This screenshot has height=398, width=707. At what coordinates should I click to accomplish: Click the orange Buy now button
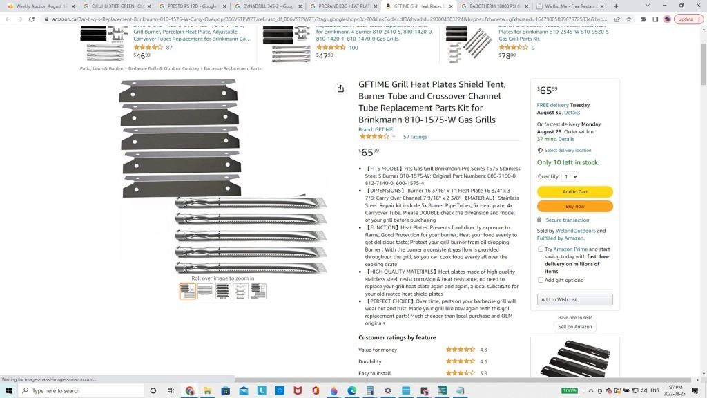point(575,206)
